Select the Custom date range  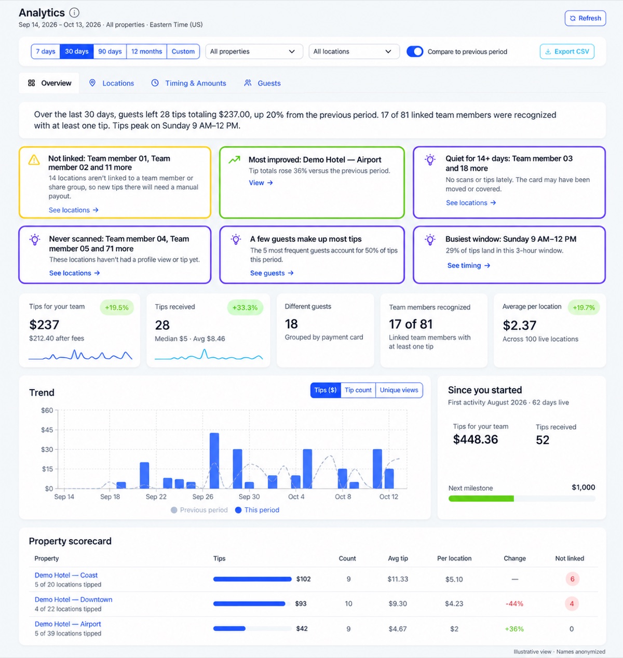(x=183, y=51)
